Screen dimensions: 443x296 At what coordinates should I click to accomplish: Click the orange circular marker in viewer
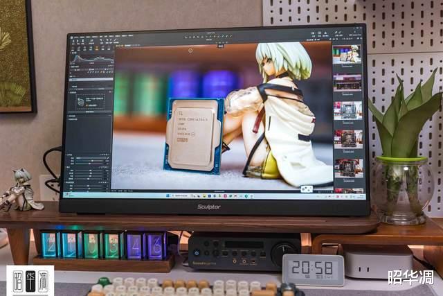point(190,51)
